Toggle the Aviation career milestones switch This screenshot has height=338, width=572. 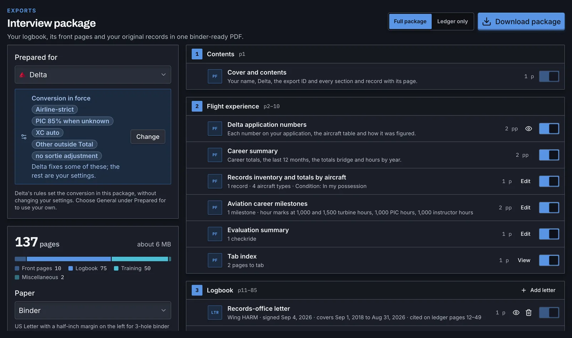[x=549, y=208]
